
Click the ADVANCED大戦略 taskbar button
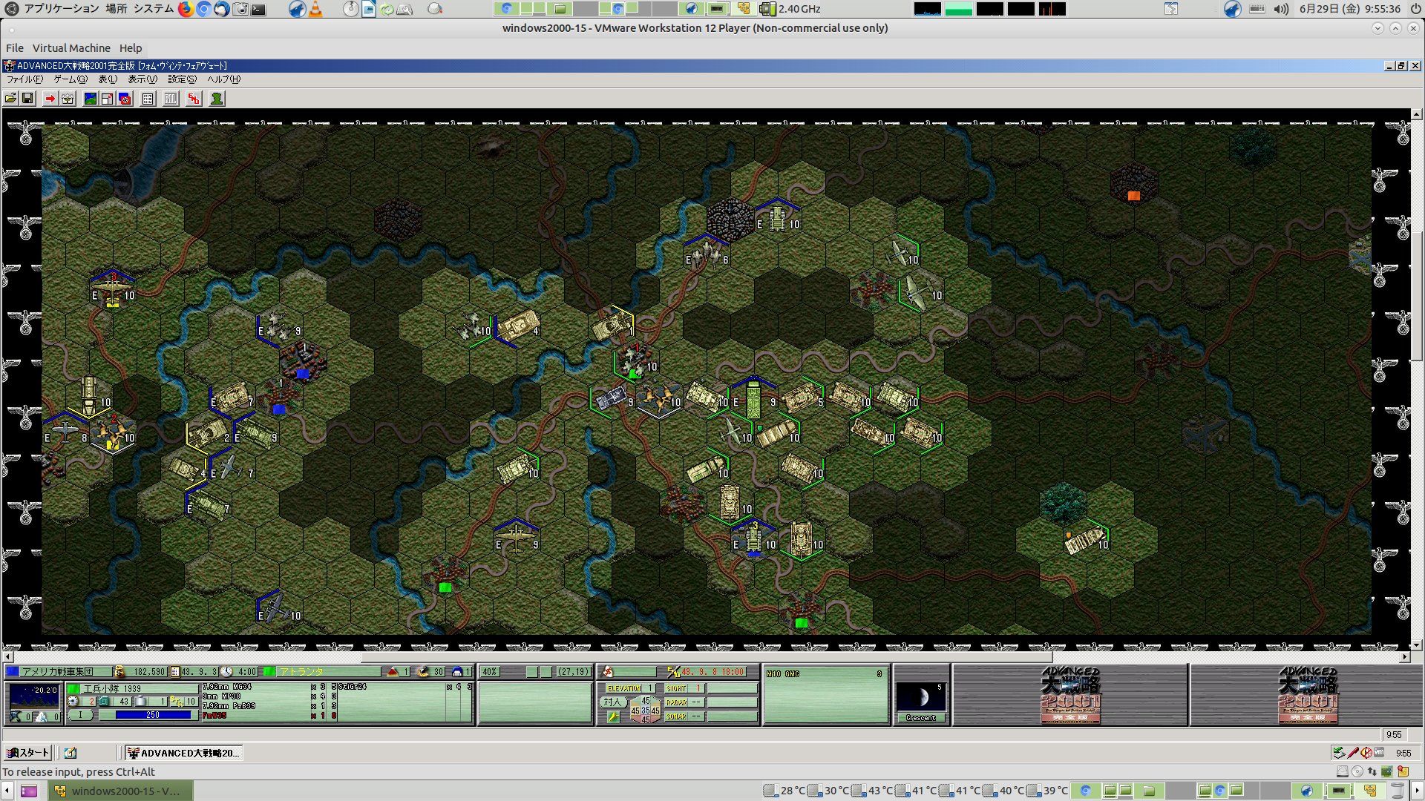tap(183, 753)
